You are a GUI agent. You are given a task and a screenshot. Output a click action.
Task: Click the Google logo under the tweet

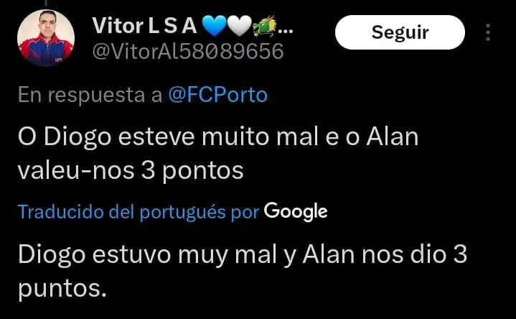coord(296,211)
